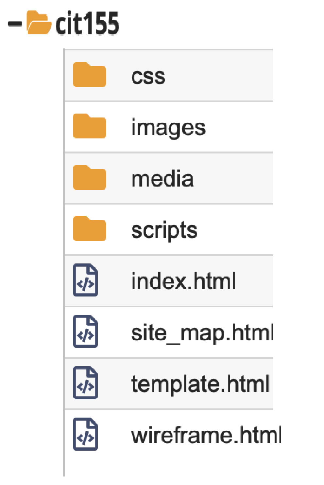Screen dimensions: 324x485
Task: Select the template.html file name
Action: pos(200,384)
